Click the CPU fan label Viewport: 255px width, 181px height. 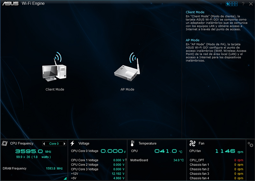tap(195, 151)
